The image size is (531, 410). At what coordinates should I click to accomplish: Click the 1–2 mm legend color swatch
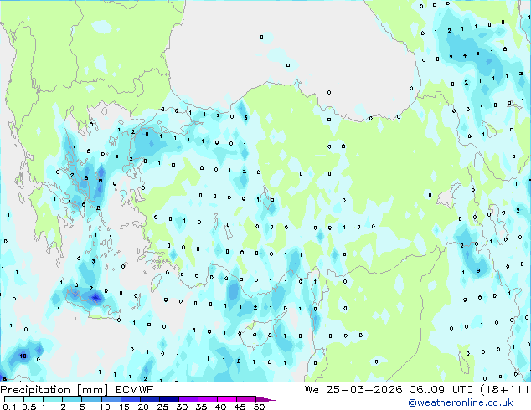tap(53, 399)
